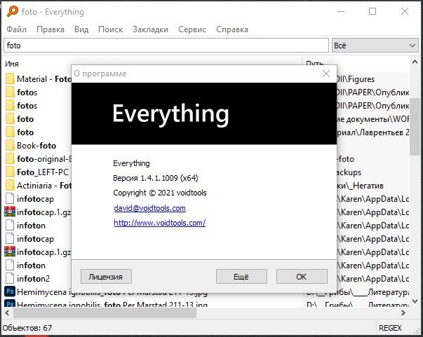Click Объектов: 67 in status bar
Viewport: 423px width, 337px height.
click(x=27, y=328)
